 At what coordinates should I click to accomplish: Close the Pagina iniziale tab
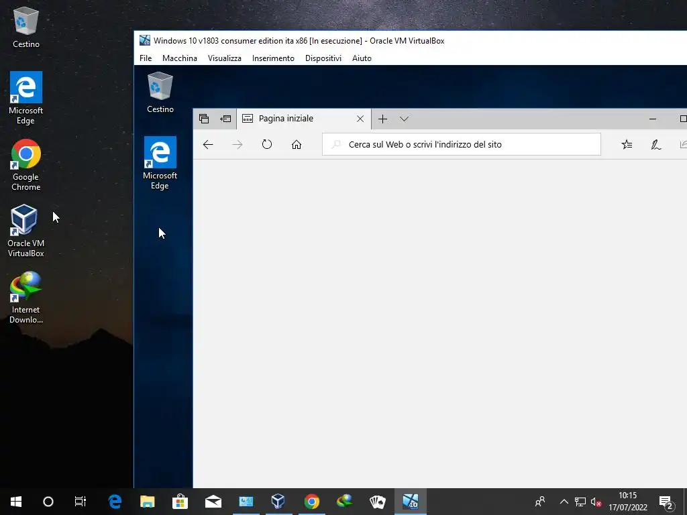tap(360, 119)
